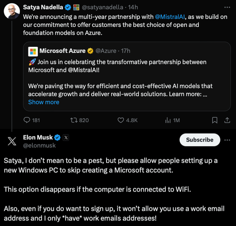Open more options on Elon Musk's reply
The height and width of the screenshot is (226, 236).
click(x=227, y=140)
